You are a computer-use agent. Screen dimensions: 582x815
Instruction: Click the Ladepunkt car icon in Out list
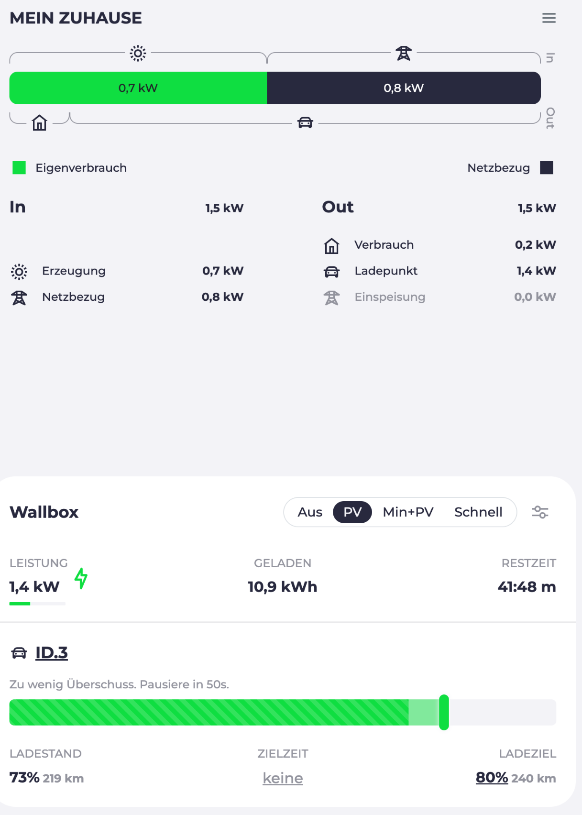coord(331,271)
